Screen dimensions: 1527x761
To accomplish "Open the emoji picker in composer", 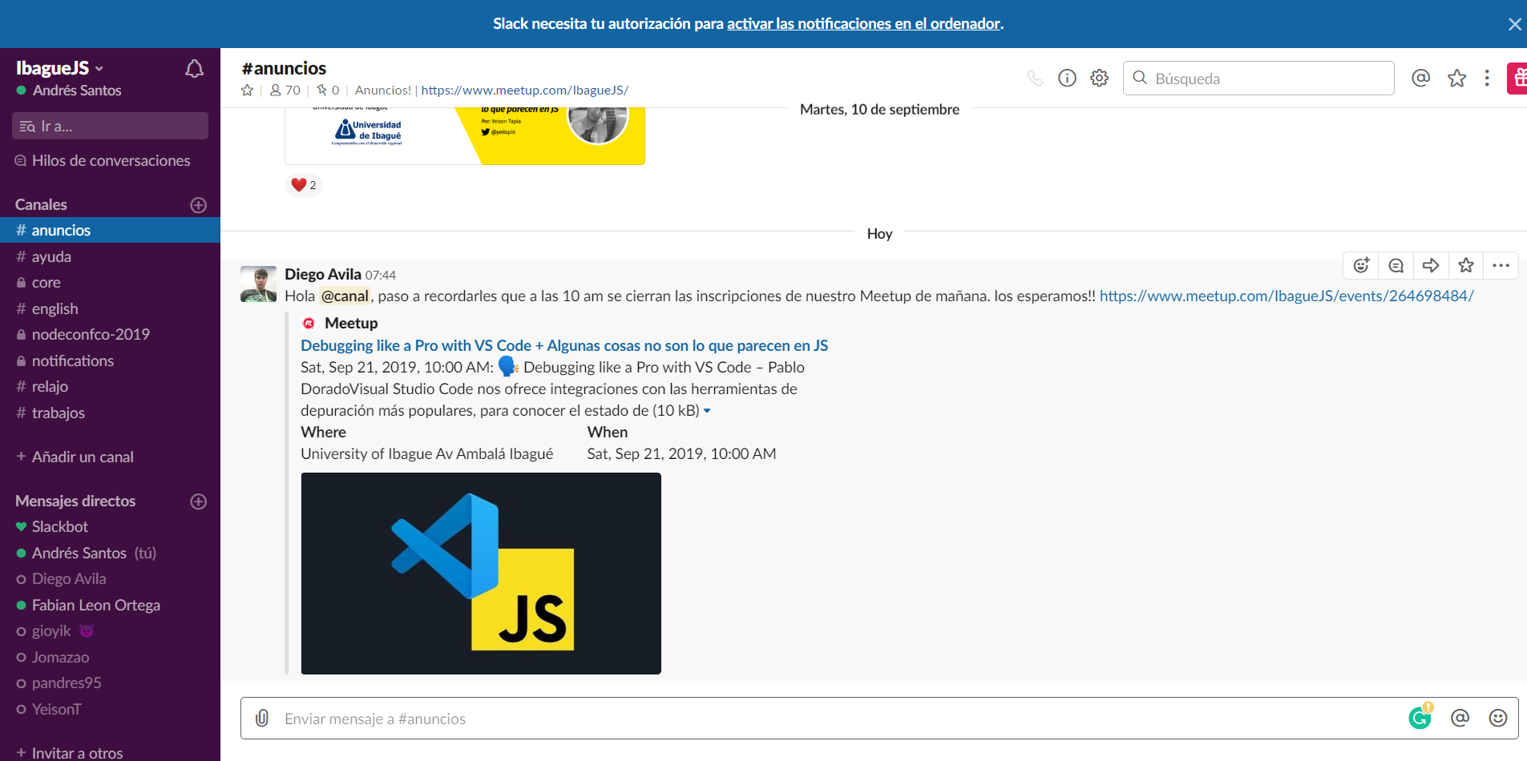I will tap(1498, 718).
